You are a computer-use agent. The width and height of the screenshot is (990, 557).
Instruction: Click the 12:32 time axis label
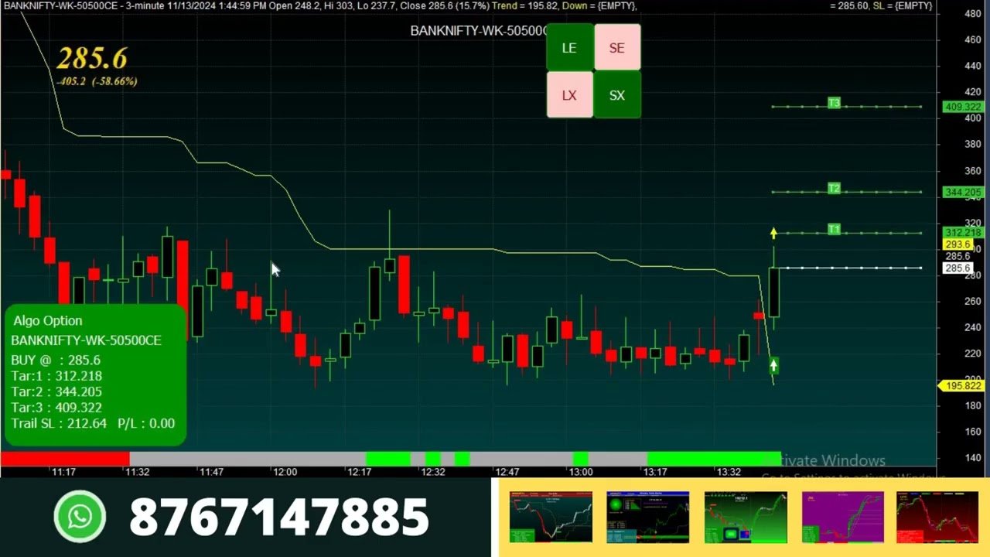[x=432, y=472]
